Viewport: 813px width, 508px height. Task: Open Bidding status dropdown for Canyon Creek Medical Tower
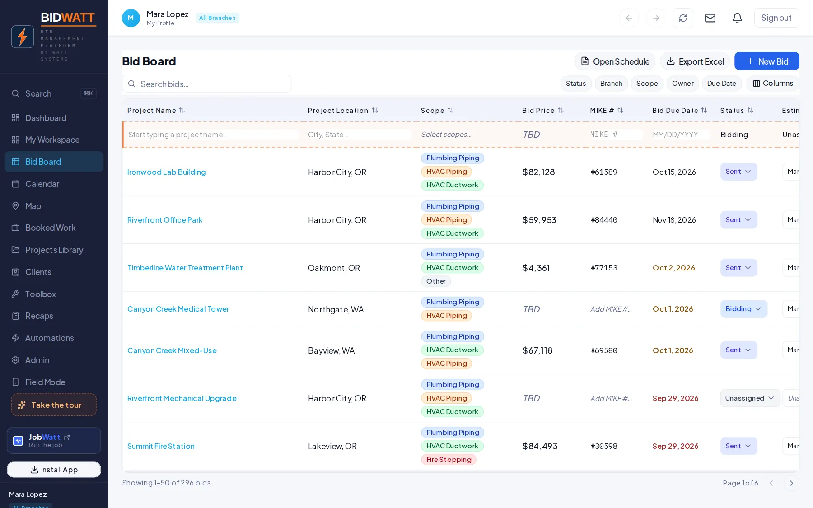tap(743, 309)
